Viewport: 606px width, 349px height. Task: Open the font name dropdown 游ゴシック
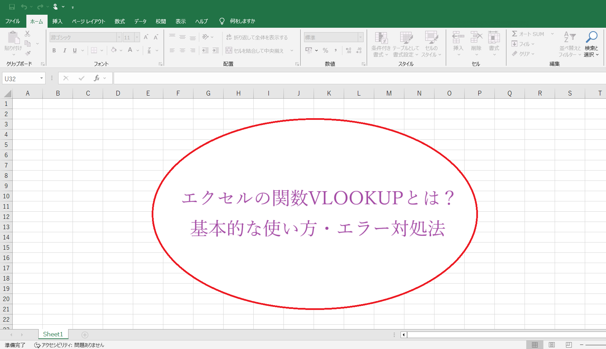[x=119, y=37]
